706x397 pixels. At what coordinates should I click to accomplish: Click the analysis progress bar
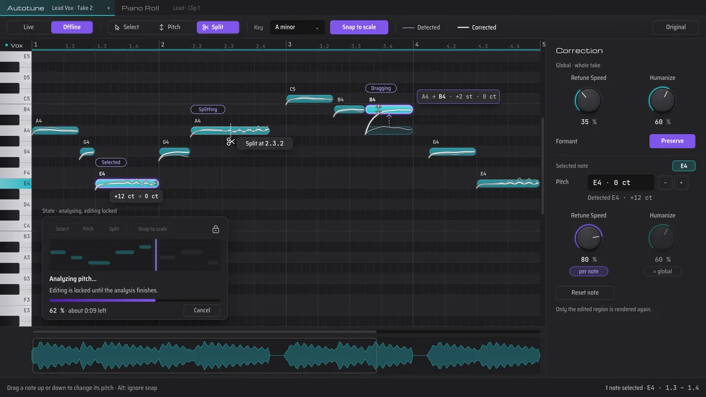[135, 300]
